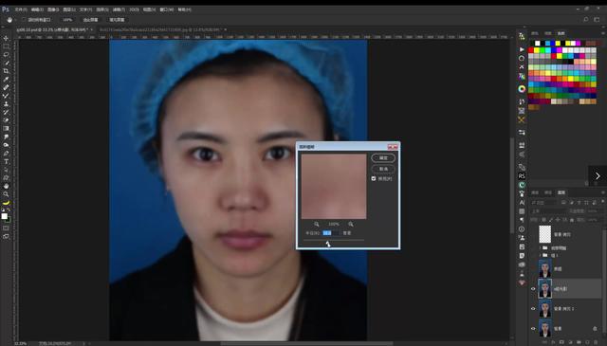This screenshot has width=607, height=346.
Task: Open the workspace switcher in top right
Action: click(x=597, y=19)
